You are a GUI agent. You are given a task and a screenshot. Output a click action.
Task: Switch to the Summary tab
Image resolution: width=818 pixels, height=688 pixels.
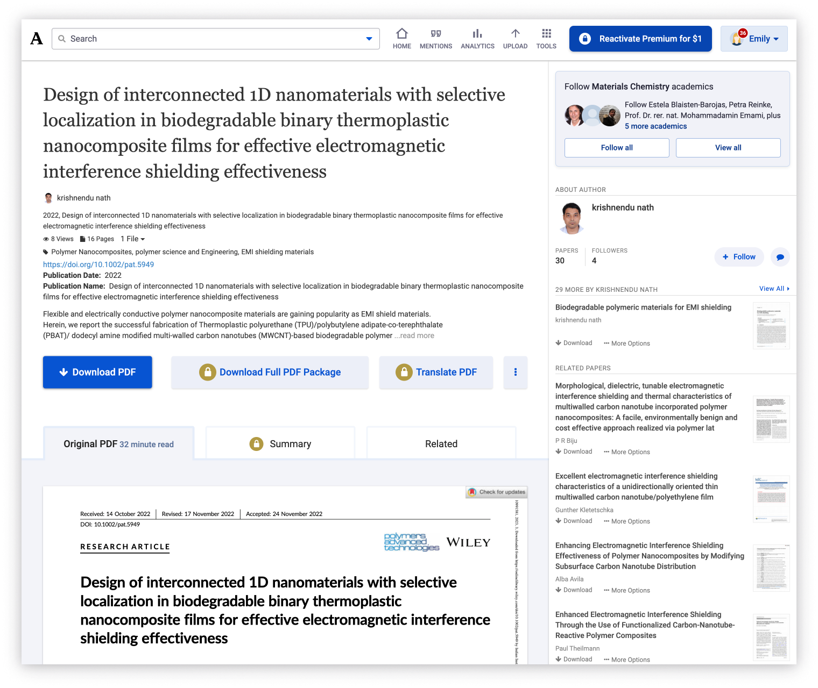pos(280,444)
